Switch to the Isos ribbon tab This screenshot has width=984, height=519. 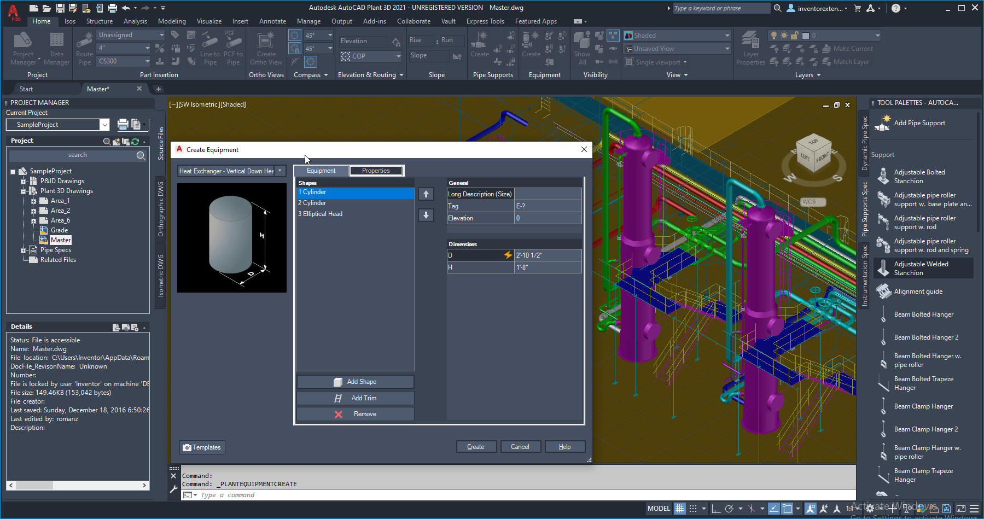pyautogui.click(x=70, y=21)
